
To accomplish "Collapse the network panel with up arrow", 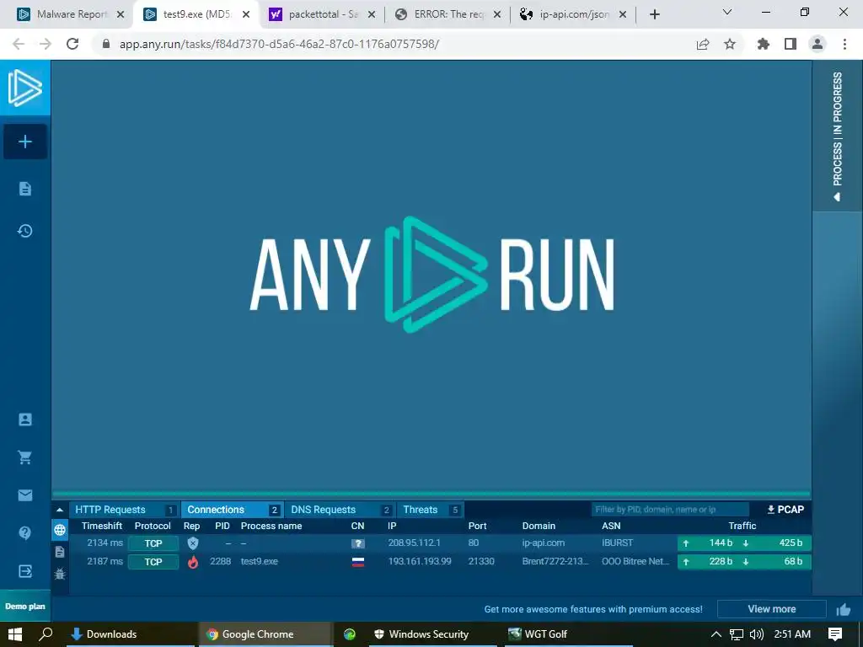I will coord(60,510).
